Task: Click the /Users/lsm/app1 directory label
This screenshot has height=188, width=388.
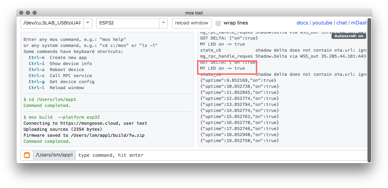Action: point(54,155)
